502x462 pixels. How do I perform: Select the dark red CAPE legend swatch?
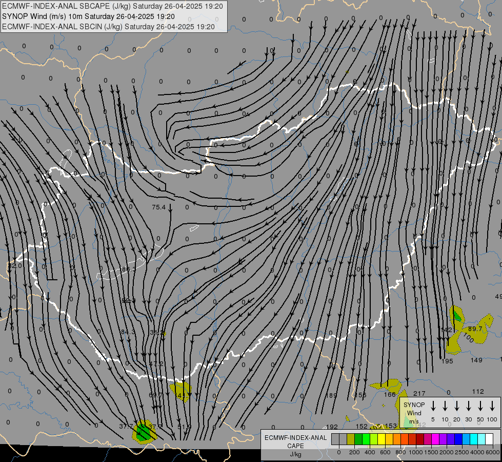(420, 439)
